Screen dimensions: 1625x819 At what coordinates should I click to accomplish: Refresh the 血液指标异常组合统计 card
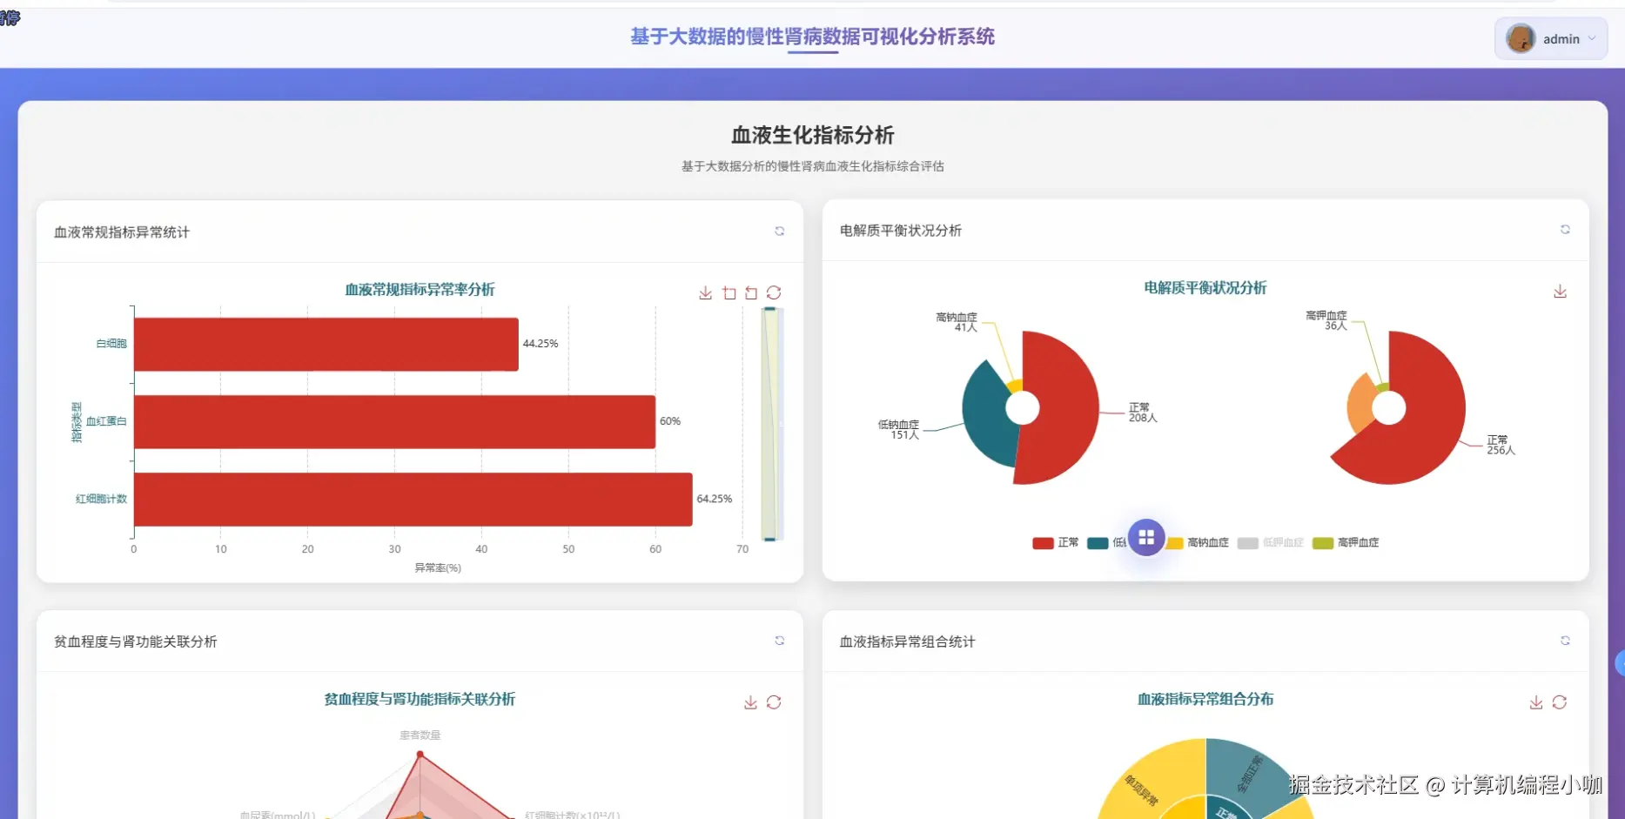1565,641
